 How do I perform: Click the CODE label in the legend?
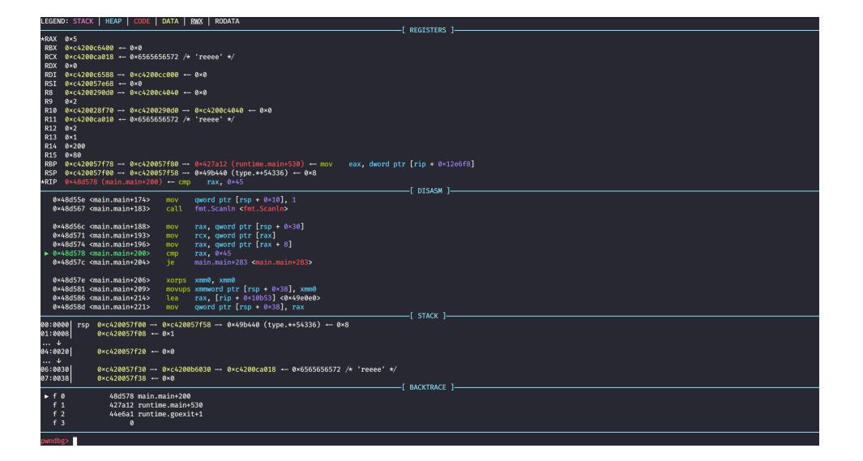click(x=142, y=21)
